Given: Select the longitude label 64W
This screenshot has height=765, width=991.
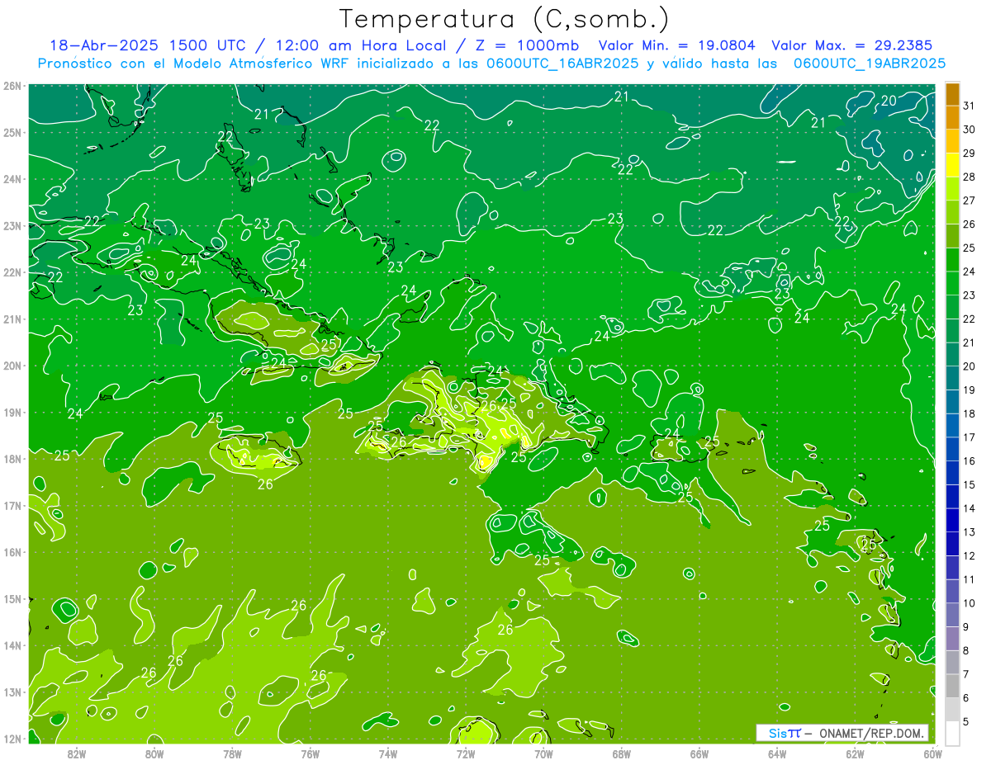Looking at the screenshot, I should point(777,753).
